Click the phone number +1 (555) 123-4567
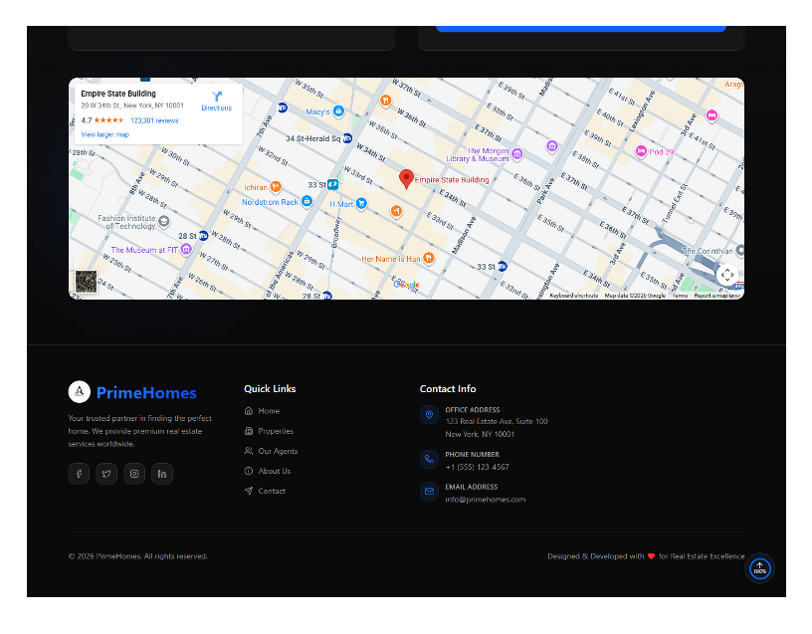Screen dimensions: 812x634 pos(477,467)
